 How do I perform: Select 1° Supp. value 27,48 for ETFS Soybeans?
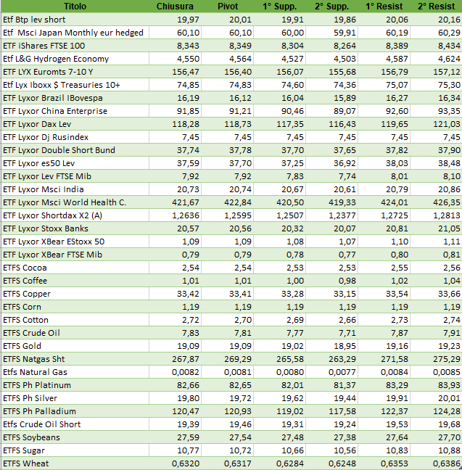(x=279, y=437)
